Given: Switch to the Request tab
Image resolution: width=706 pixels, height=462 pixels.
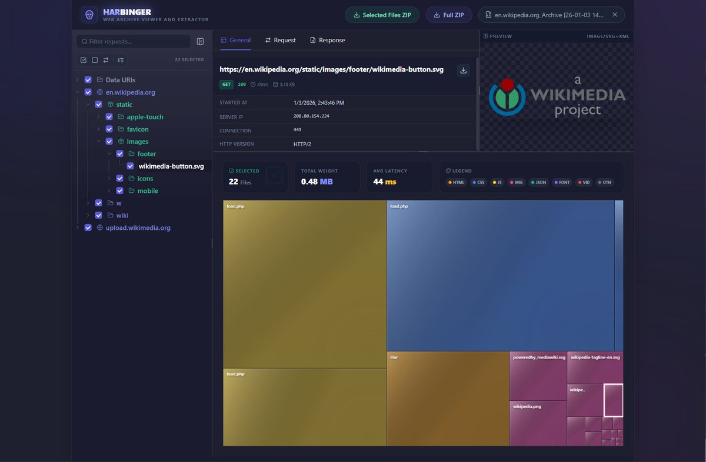Looking at the screenshot, I should (x=281, y=40).
